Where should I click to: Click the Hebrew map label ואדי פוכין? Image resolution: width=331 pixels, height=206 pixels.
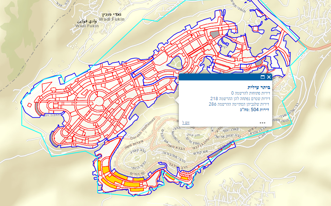click(x=112, y=15)
